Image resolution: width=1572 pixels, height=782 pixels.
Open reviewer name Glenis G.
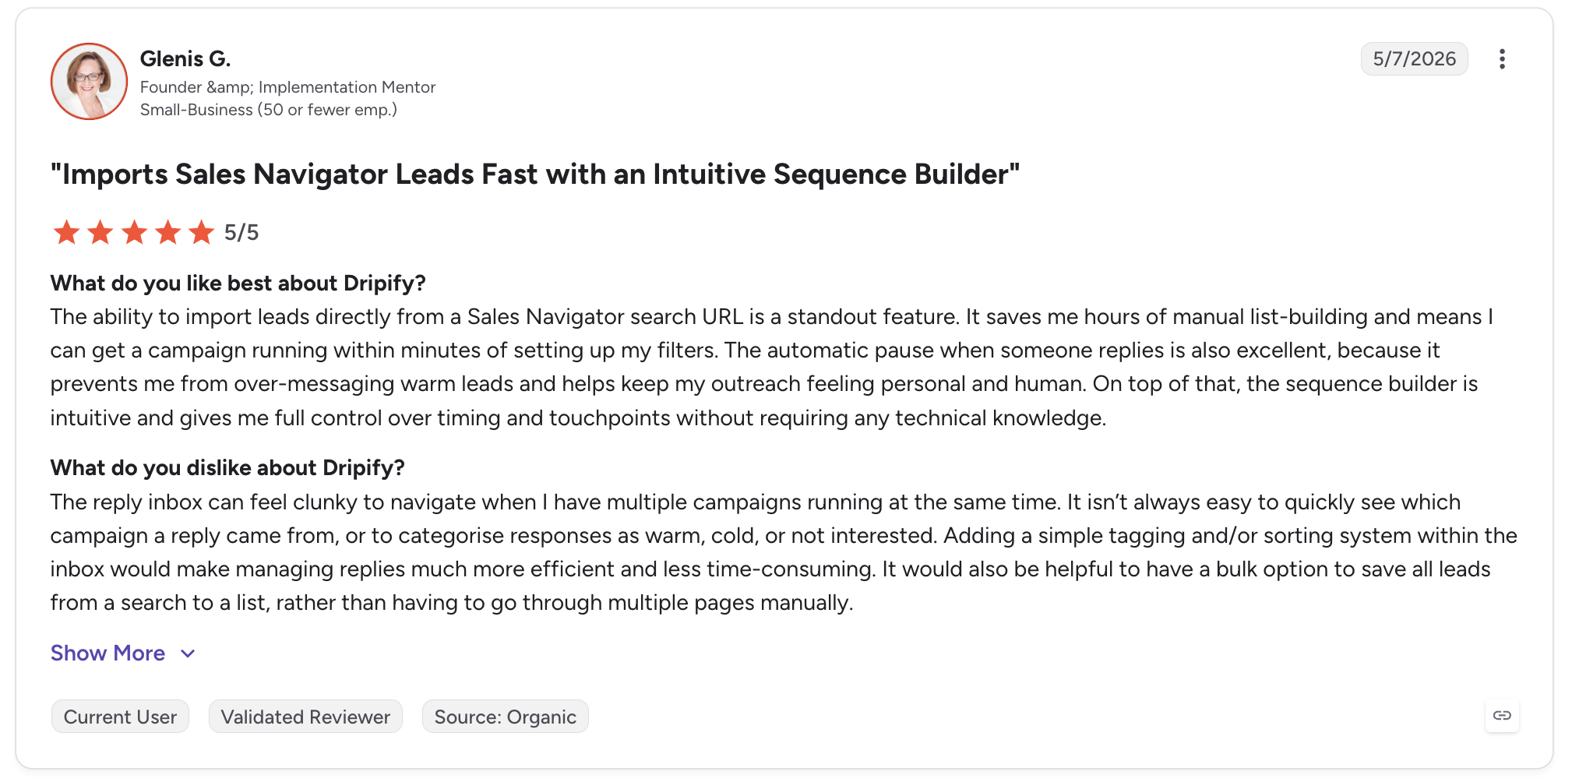tap(185, 58)
